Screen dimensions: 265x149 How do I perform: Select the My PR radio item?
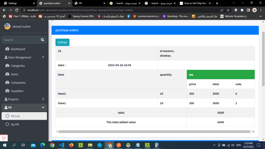(x=24, y=125)
